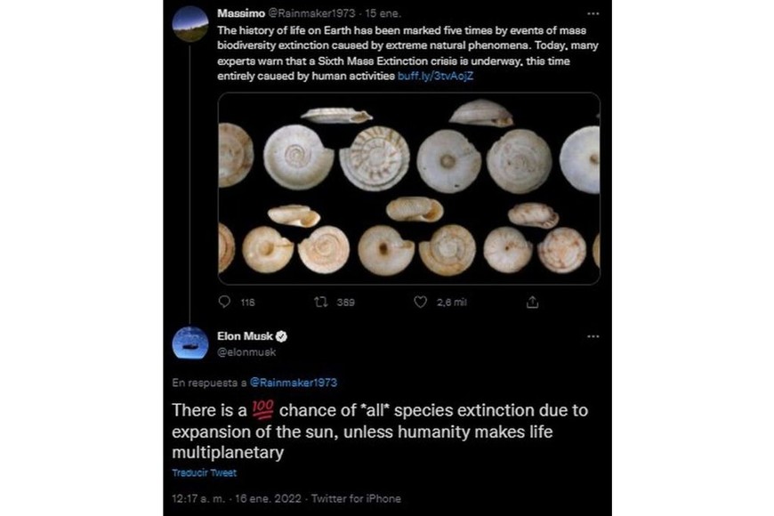Click Traducir Tweet to translate
774x516 pixels.
(x=205, y=472)
